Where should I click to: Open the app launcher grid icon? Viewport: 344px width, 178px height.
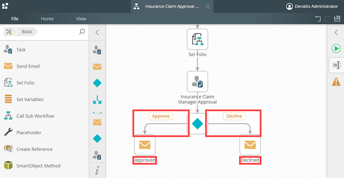click(x=5, y=6)
